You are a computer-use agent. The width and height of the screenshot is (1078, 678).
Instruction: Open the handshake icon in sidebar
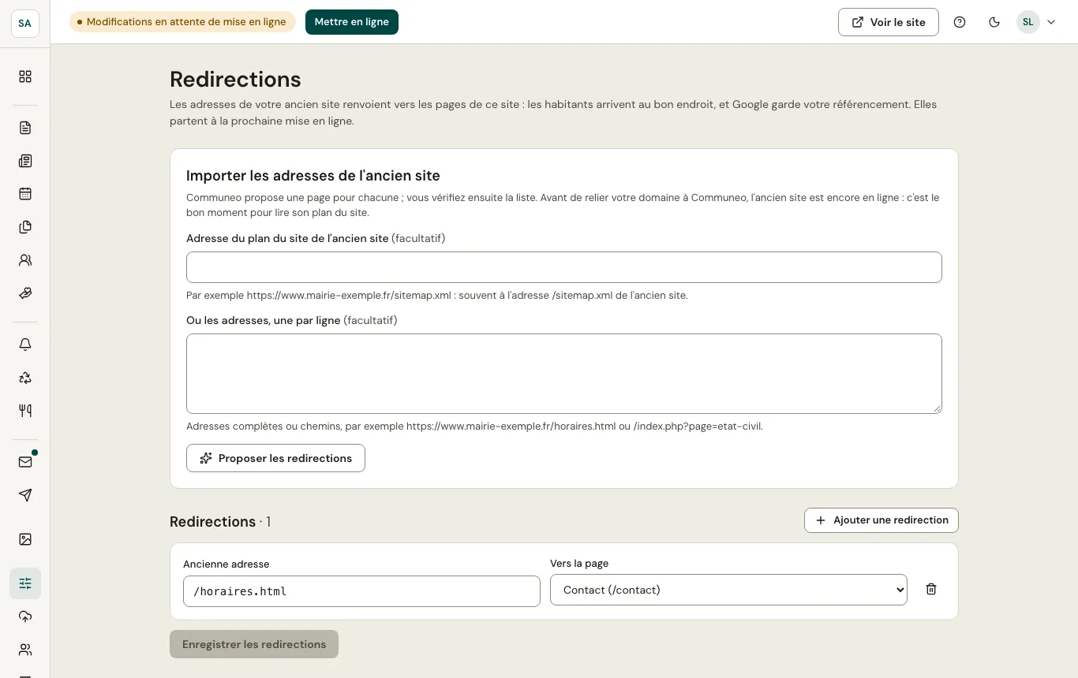[25, 293]
